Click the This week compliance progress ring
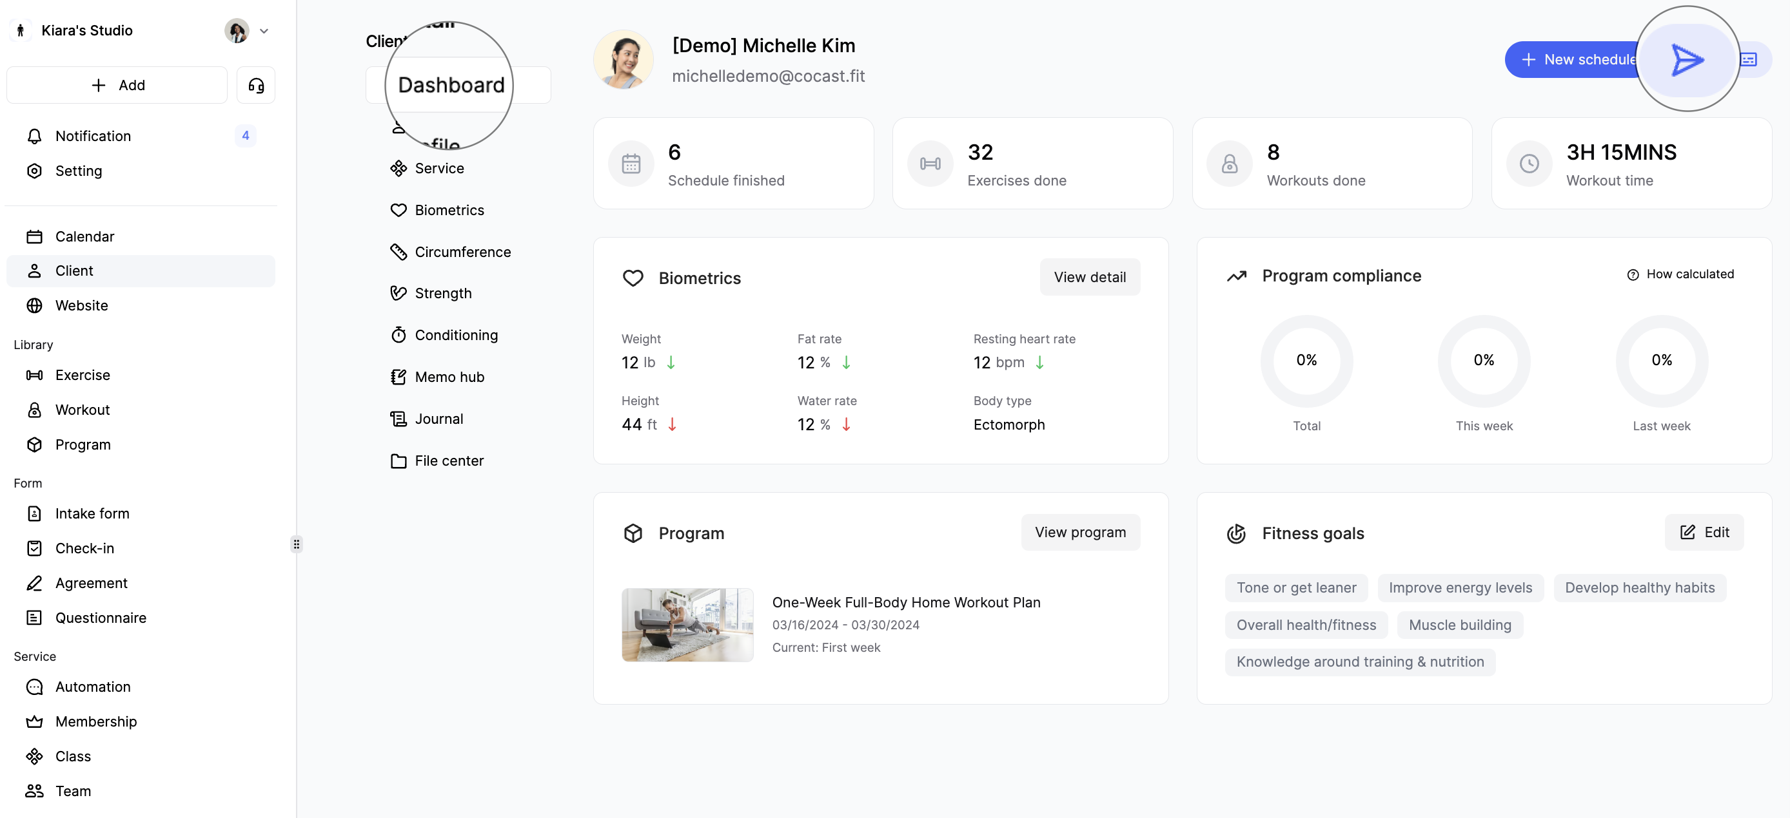Screen dimensions: 1790x818 coord(1484,361)
